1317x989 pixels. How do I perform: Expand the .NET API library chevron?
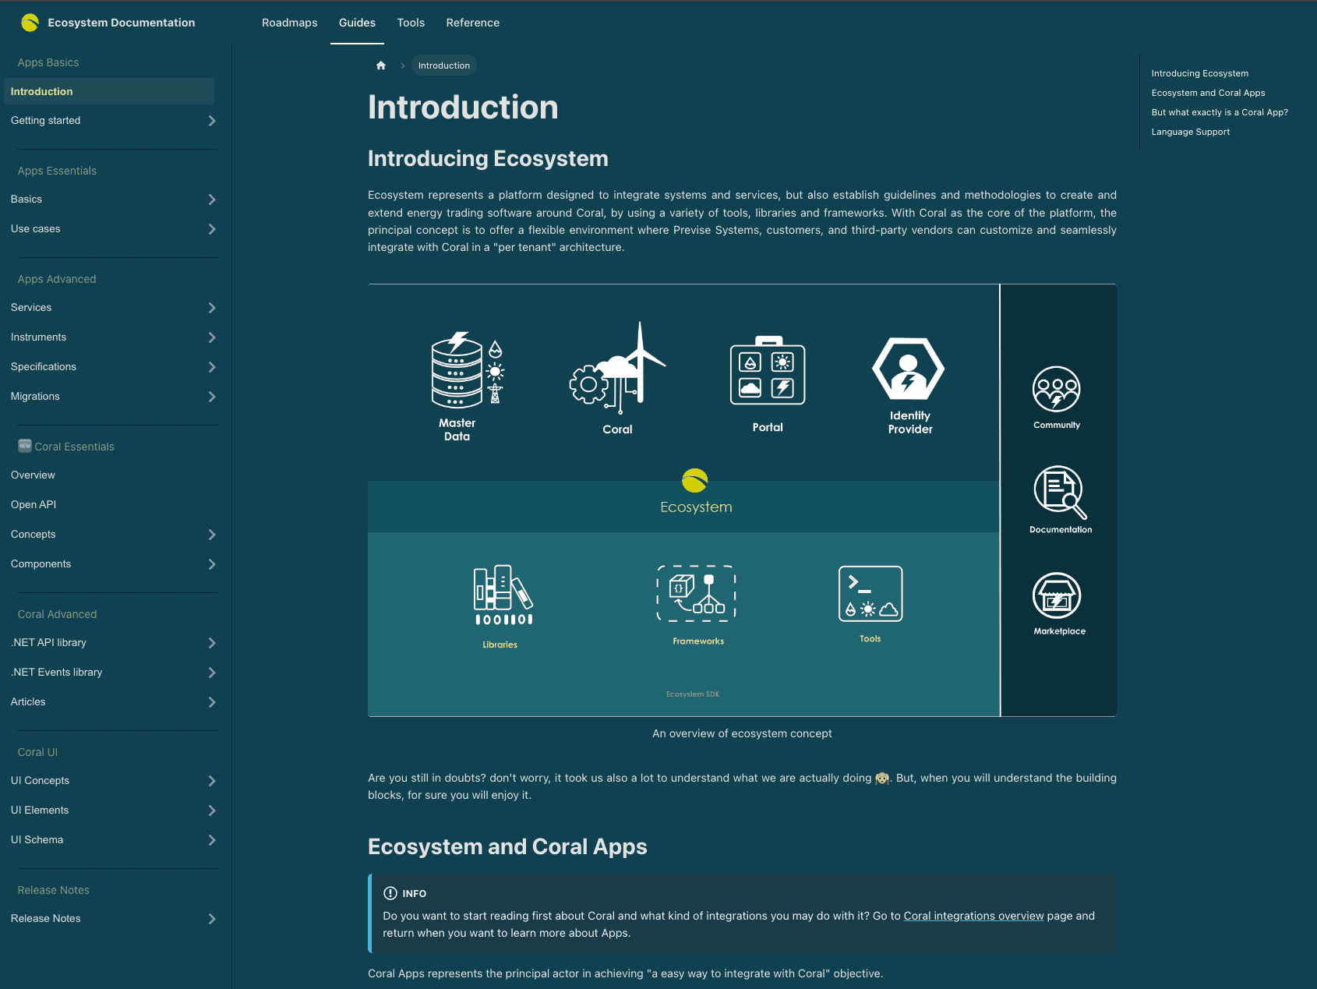pyautogui.click(x=212, y=643)
